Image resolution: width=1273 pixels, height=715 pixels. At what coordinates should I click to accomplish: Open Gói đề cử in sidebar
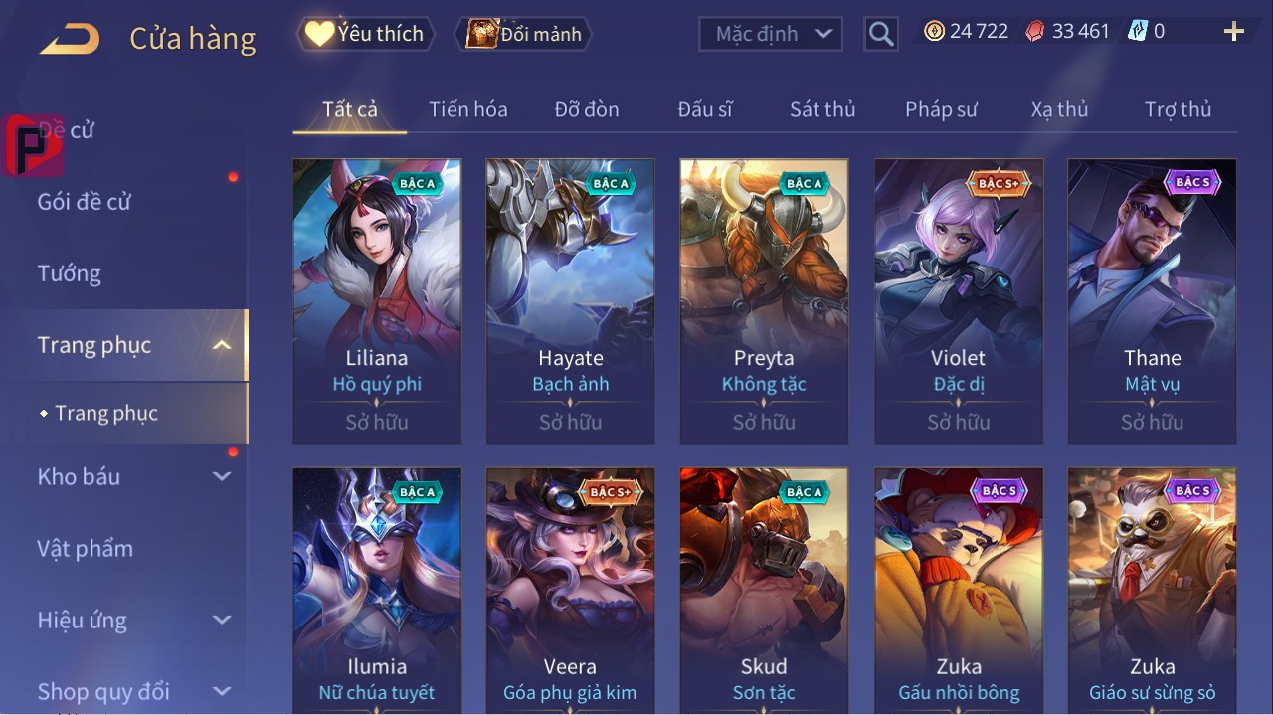(x=85, y=202)
